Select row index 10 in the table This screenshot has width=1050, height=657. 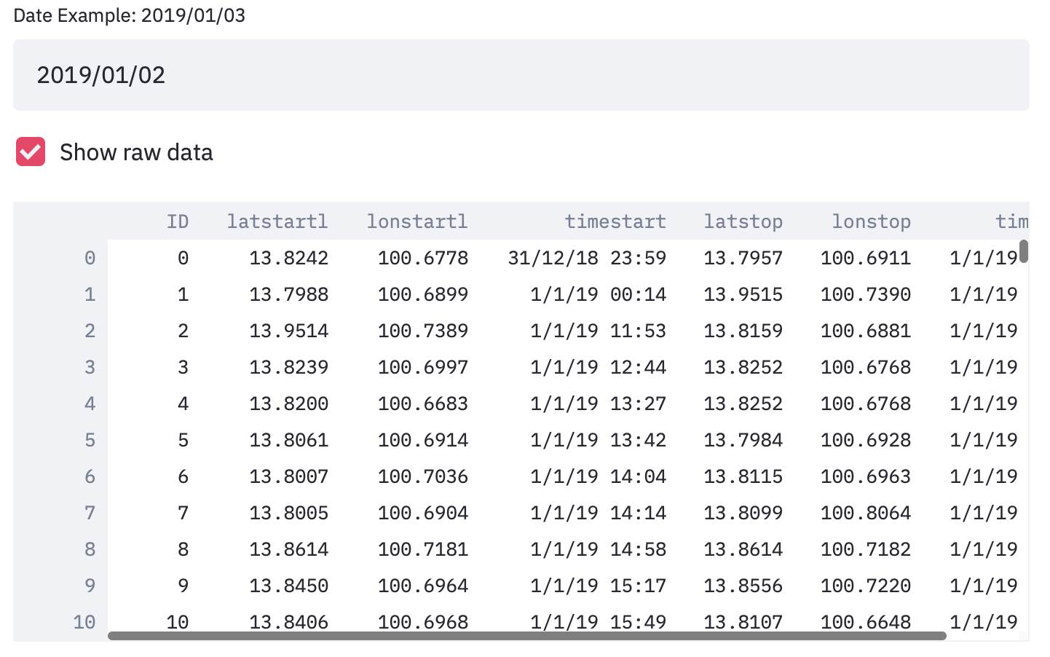85,621
